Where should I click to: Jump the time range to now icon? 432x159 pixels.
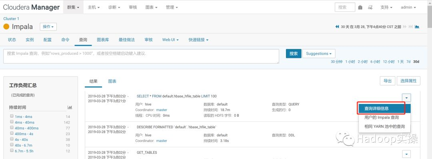[x=410, y=27]
